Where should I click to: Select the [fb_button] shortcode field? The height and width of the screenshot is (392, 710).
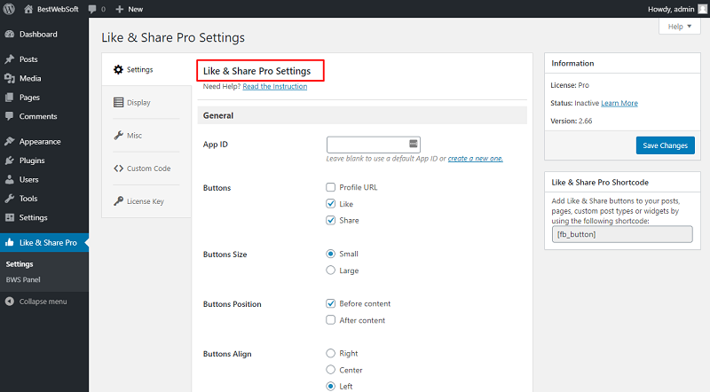622,234
